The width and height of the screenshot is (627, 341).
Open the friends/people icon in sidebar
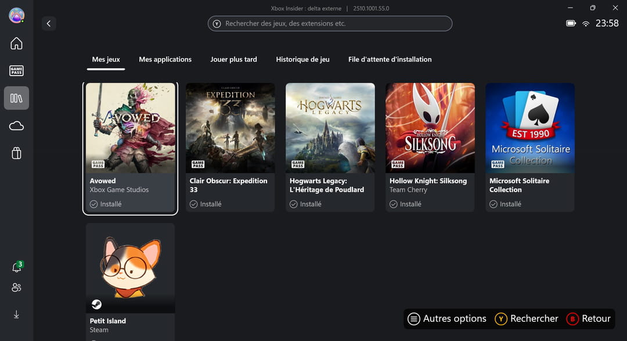16,288
